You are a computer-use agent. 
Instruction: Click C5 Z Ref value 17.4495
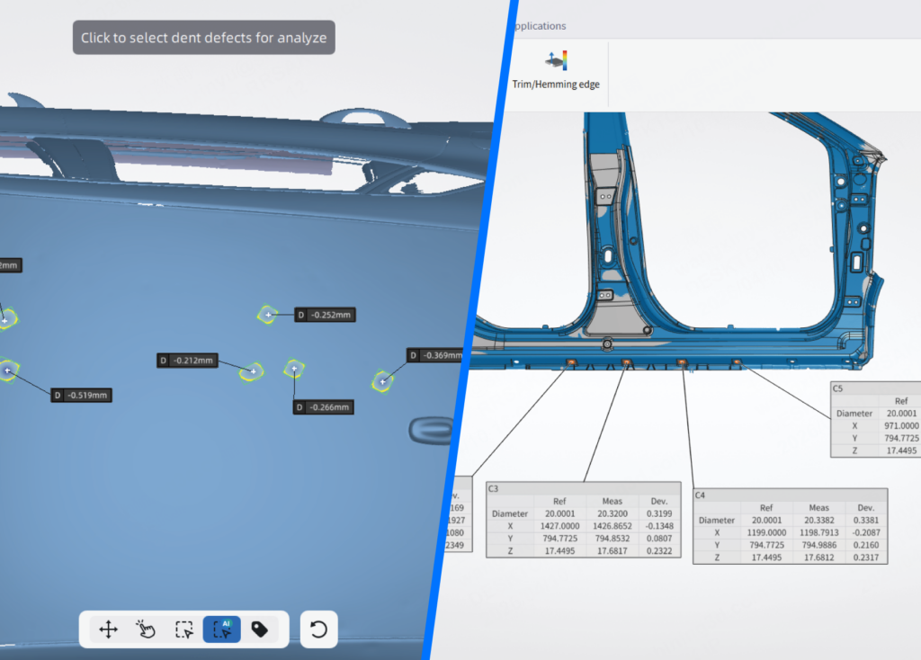click(x=901, y=450)
